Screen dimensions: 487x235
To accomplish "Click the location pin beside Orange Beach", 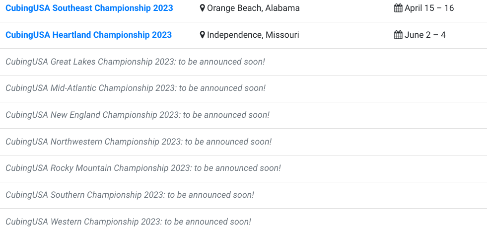I will pos(202,8).
